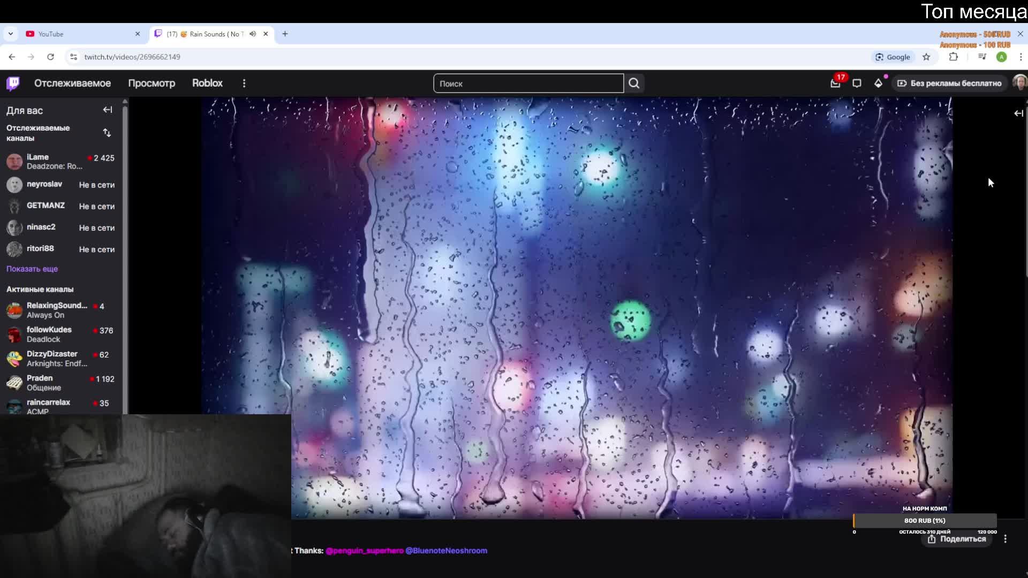Viewport: 1028px width, 578px height.
Task: Open more options beside Roblox
Action: (244, 83)
